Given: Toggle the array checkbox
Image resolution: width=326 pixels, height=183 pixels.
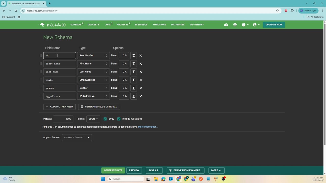Looking at the screenshot, I should pyautogui.click(x=105, y=119).
